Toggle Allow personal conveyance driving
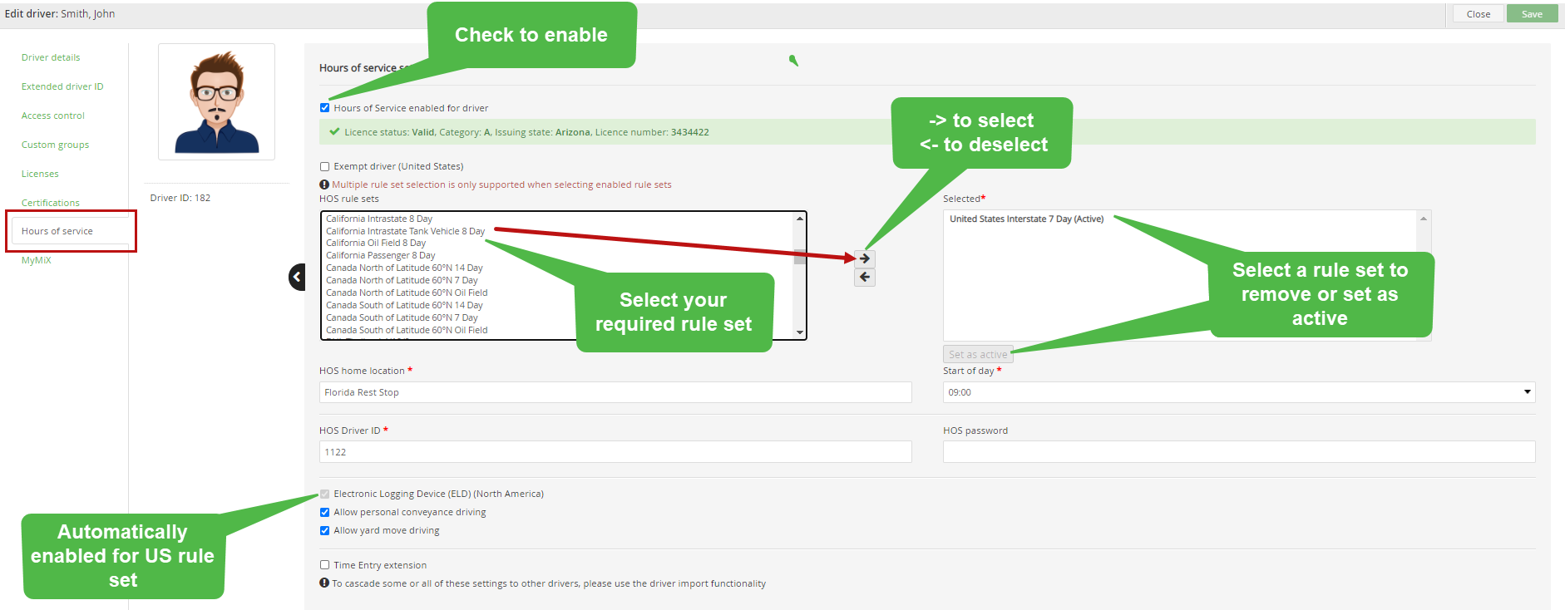The width and height of the screenshot is (1565, 610). coord(325,512)
